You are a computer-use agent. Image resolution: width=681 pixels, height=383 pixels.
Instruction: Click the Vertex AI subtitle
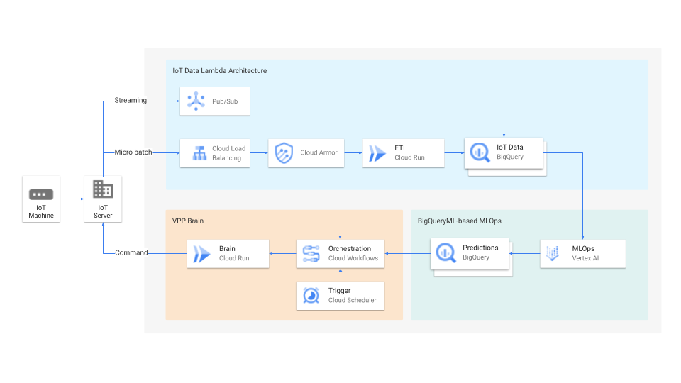(x=585, y=258)
